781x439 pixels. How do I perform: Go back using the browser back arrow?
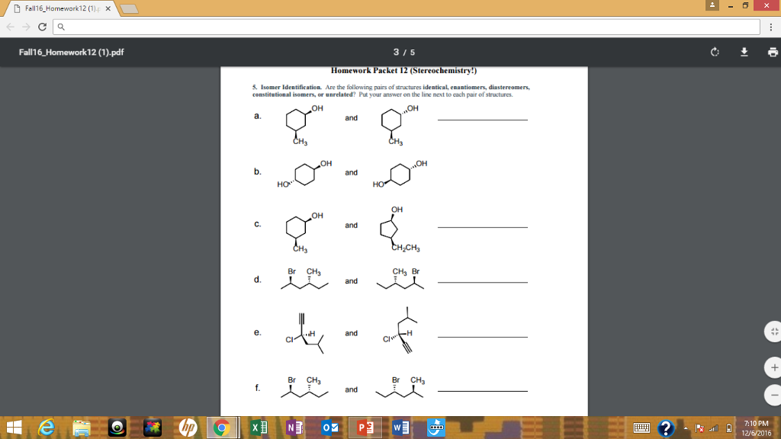(9, 26)
